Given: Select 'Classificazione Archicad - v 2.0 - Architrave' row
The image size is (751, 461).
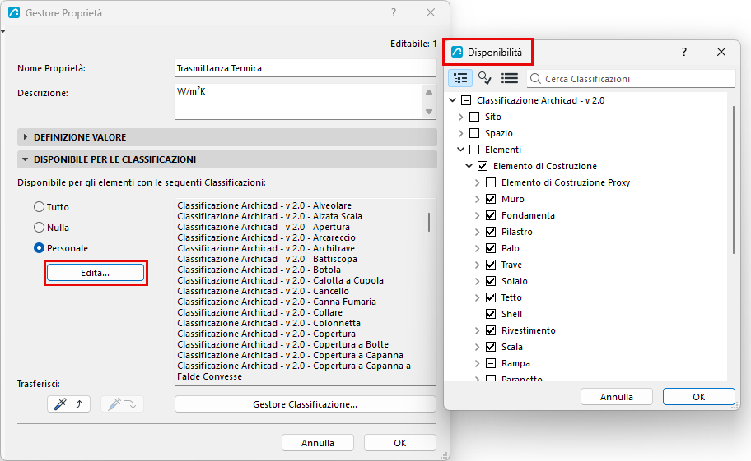Looking at the screenshot, I should 266,248.
